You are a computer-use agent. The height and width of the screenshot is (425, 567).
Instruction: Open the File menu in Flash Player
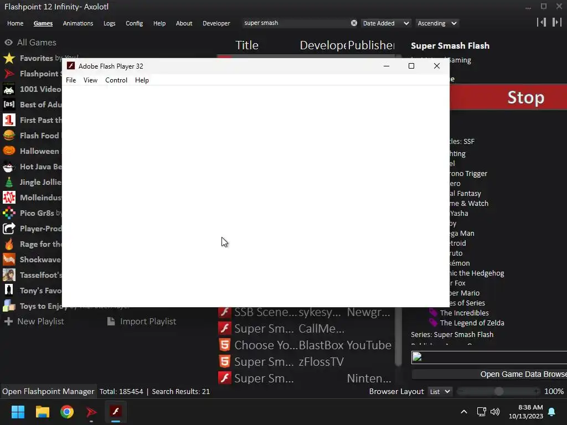(x=71, y=80)
